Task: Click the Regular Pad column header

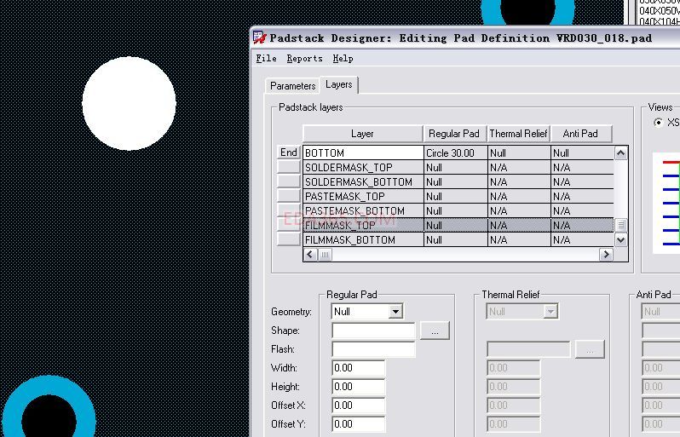Action: click(x=454, y=134)
